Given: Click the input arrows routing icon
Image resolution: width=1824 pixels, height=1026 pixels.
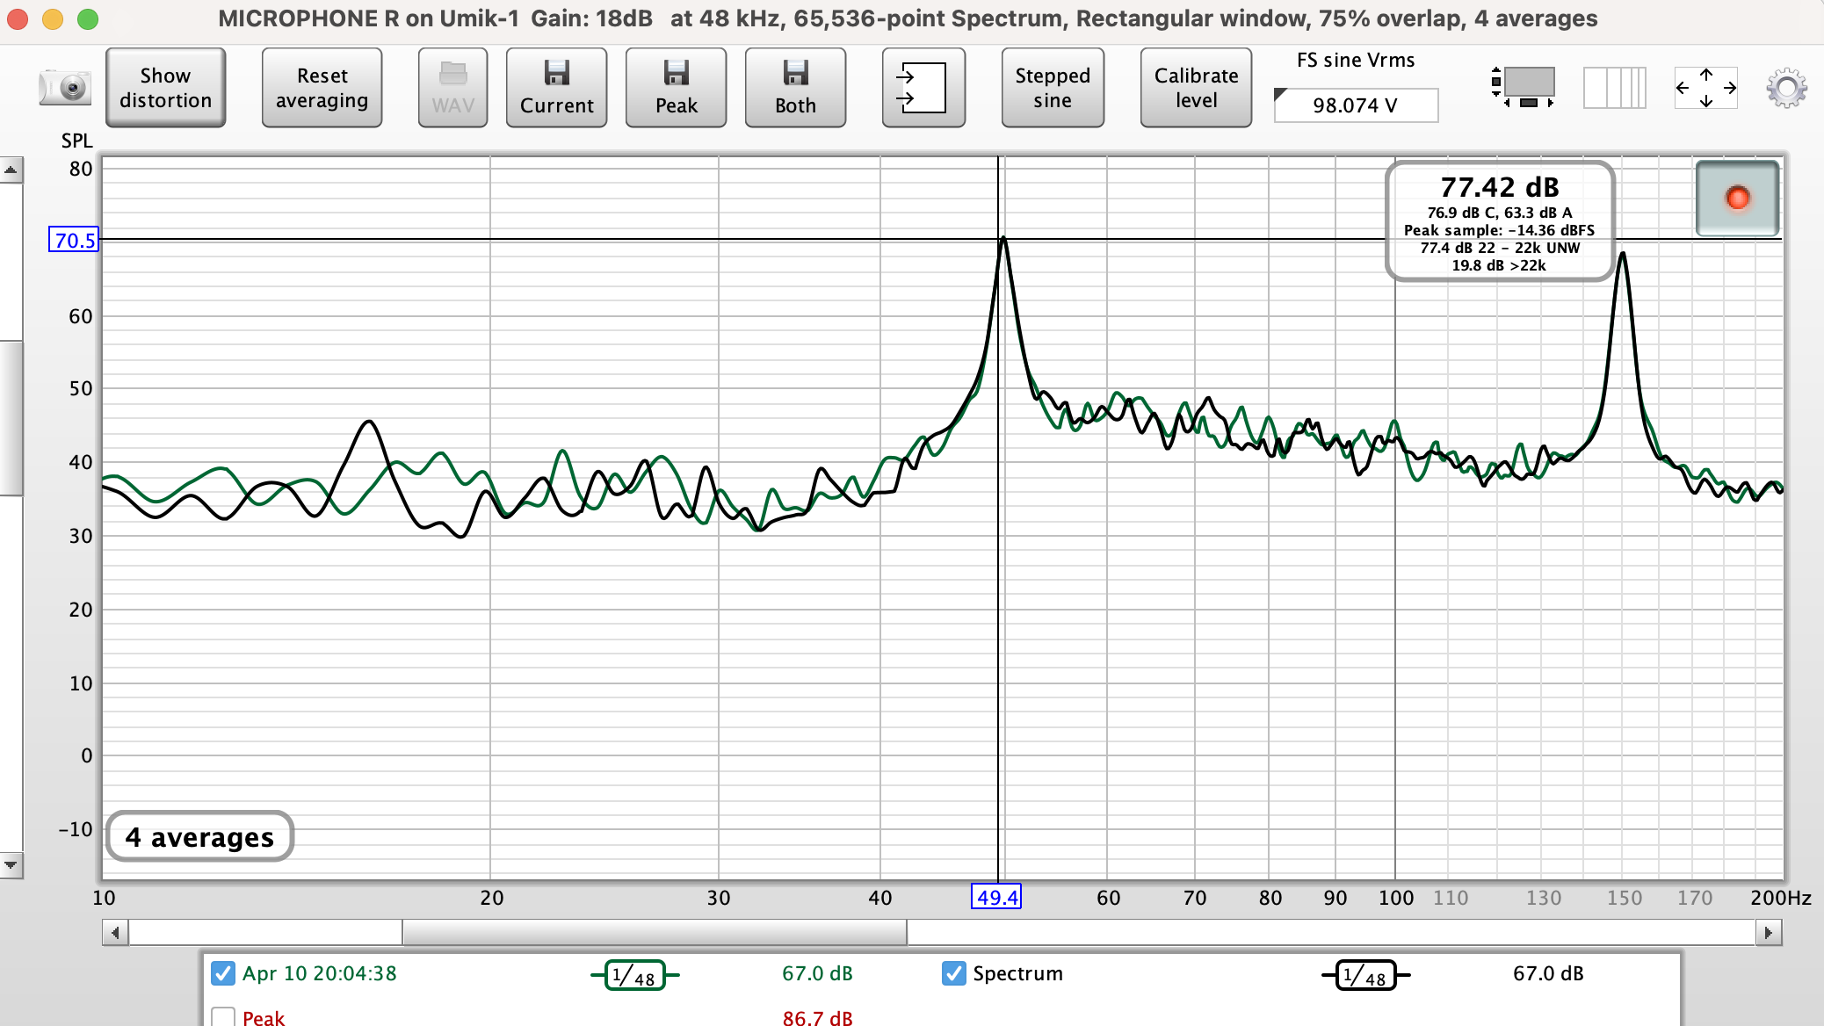Looking at the screenshot, I should pos(923,88).
